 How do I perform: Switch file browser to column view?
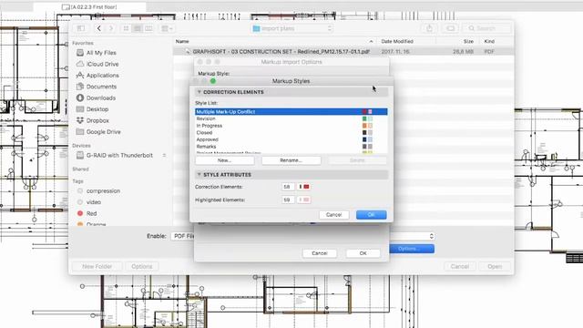click(x=148, y=28)
